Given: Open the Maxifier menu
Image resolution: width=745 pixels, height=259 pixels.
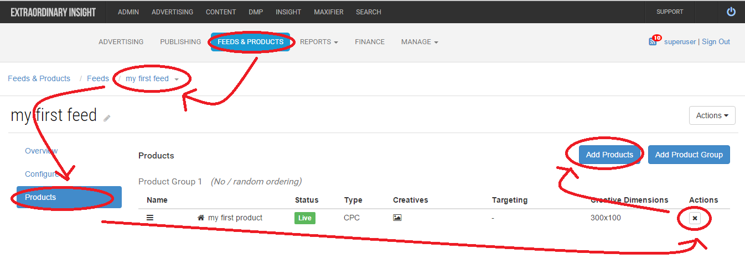Looking at the screenshot, I should (x=329, y=12).
